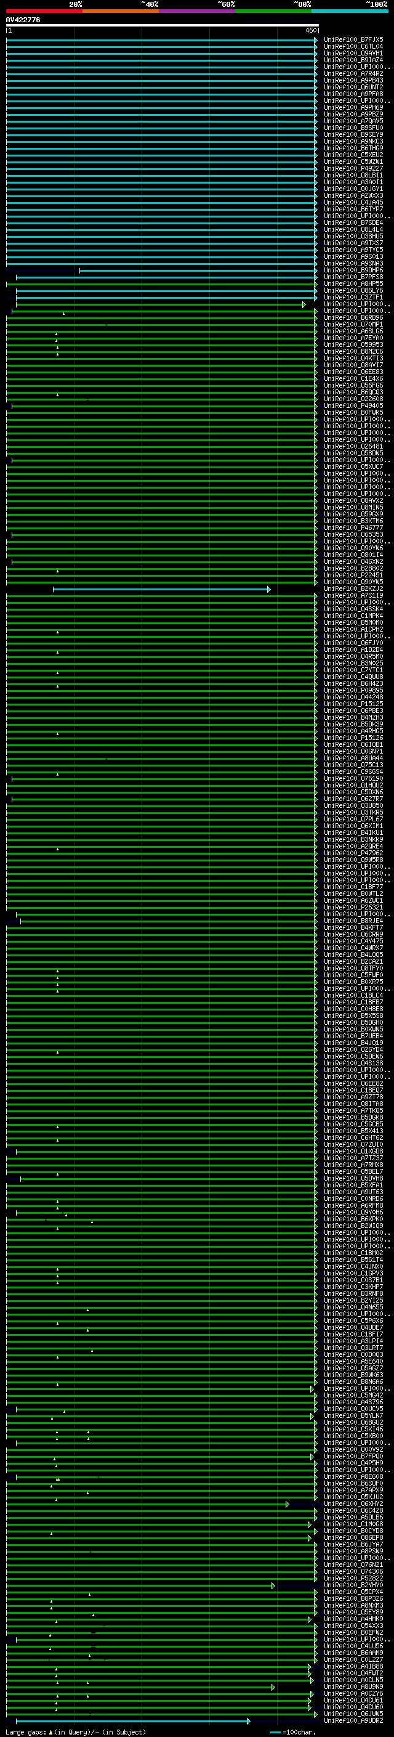
Task: Select the UniRef100_Q8MIN5 label
Action: tap(353, 507)
